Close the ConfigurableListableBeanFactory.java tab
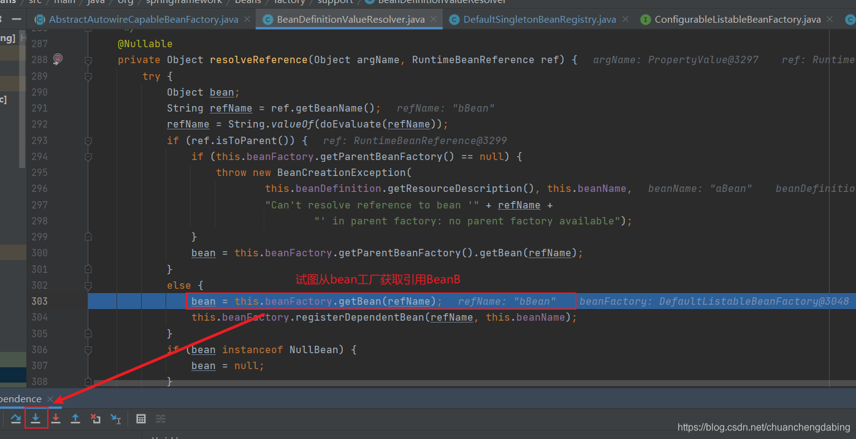 click(x=829, y=20)
